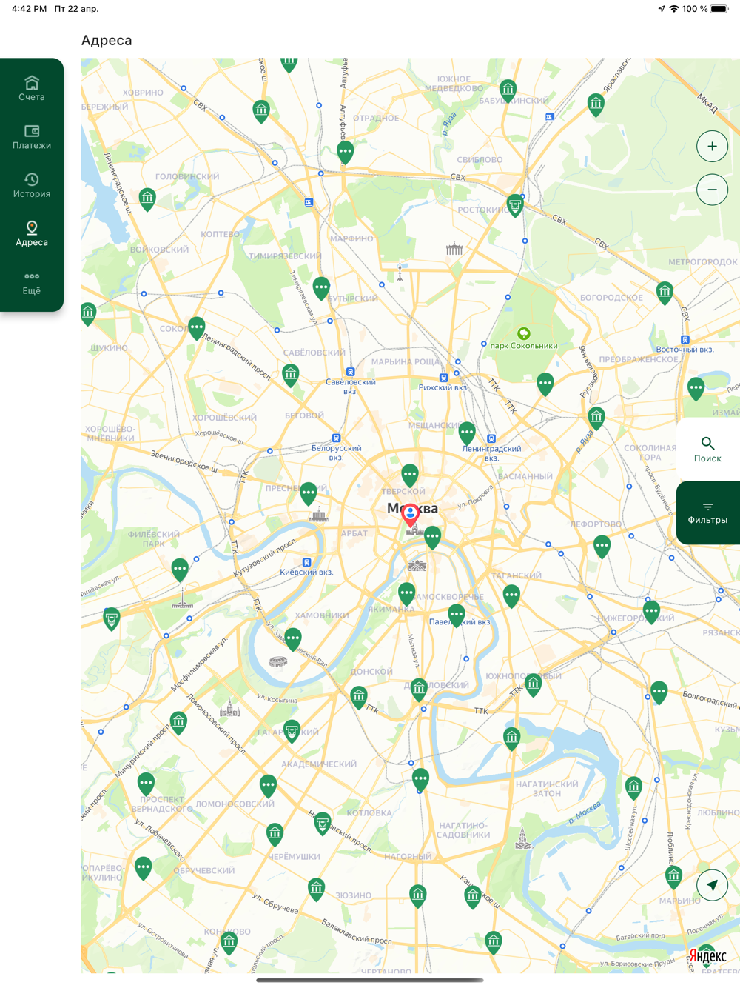
Task: Select bank branch pin near Щукино
Action: [88, 315]
